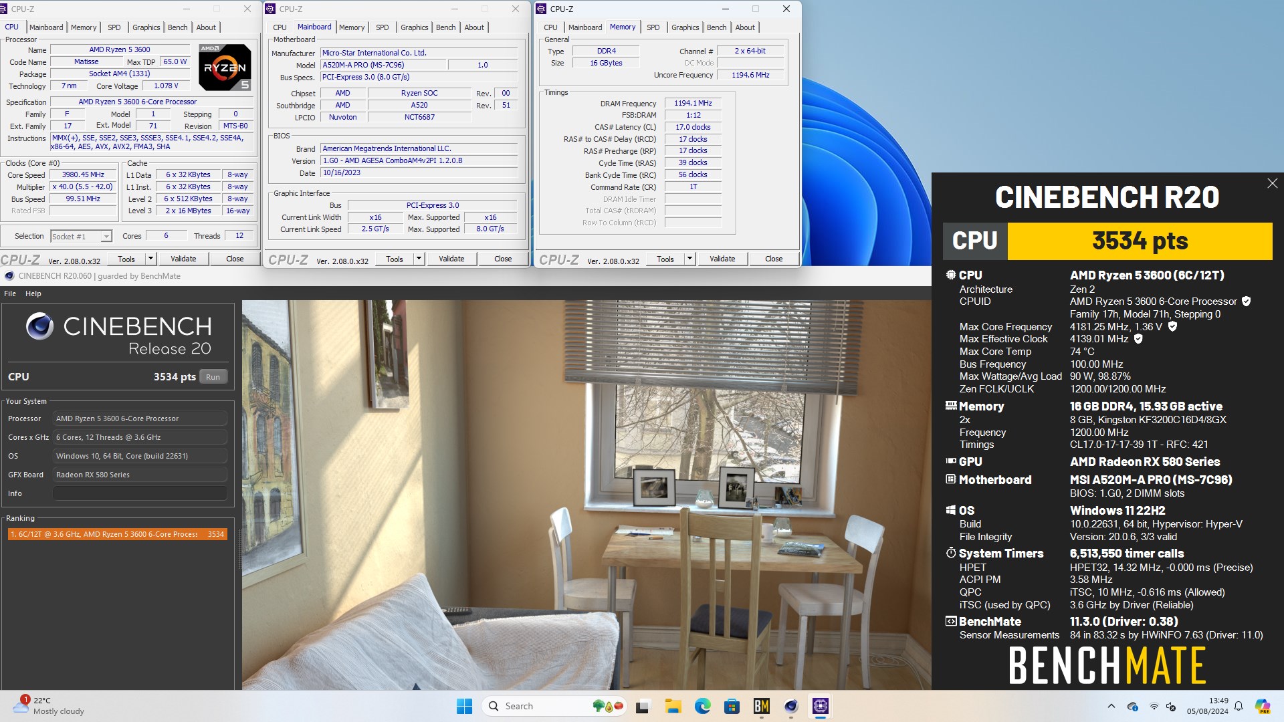Image resolution: width=1284 pixels, height=722 pixels.
Task: Open Bench tab in the Mainboard CPU-Z window
Action: tap(445, 27)
